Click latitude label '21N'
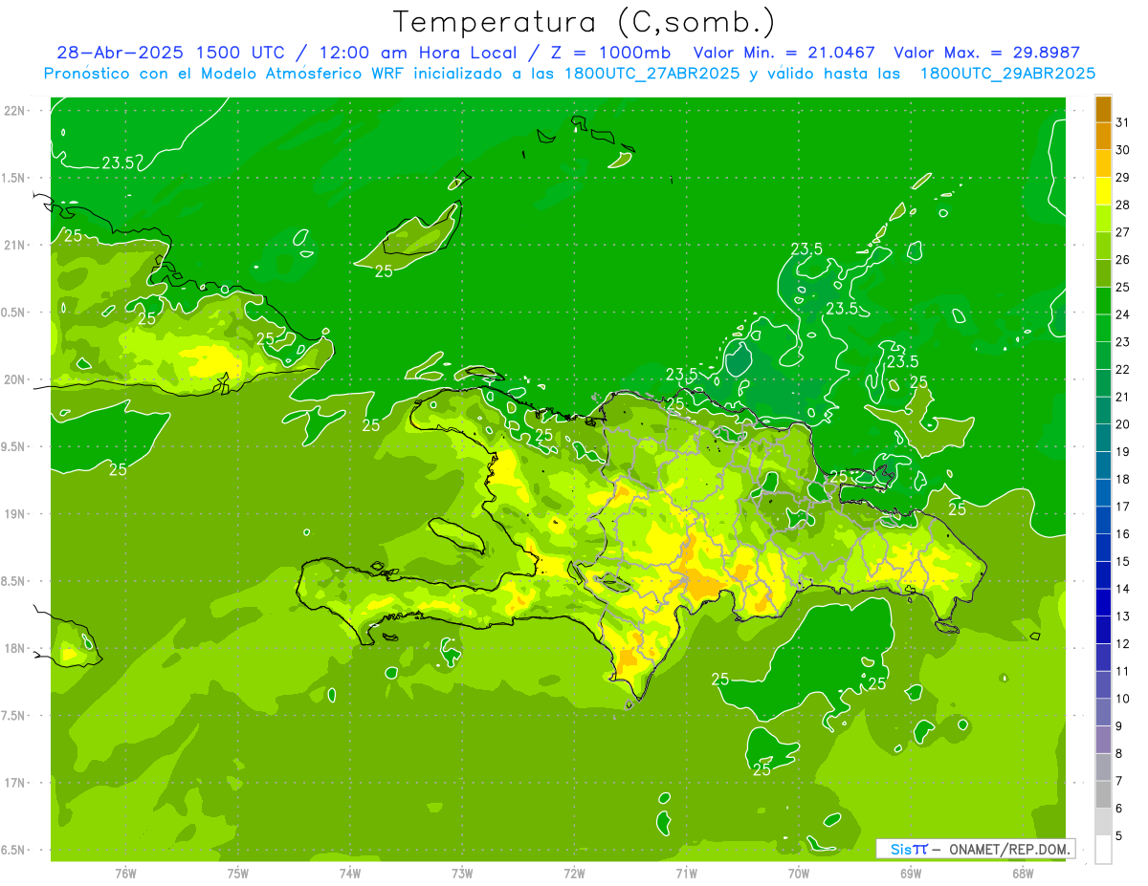This screenshot has width=1148, height=886. click(16, 246)
